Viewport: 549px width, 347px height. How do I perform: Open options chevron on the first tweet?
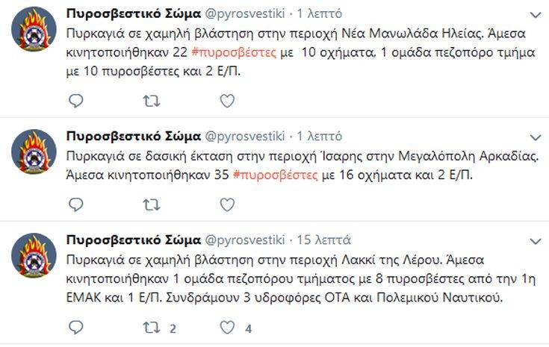(x=536, y=15)
